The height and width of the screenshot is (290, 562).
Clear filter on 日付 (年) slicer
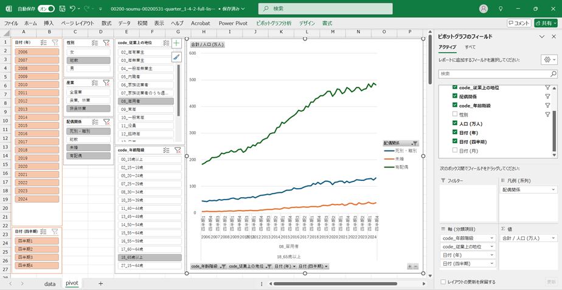coord(55,42)
